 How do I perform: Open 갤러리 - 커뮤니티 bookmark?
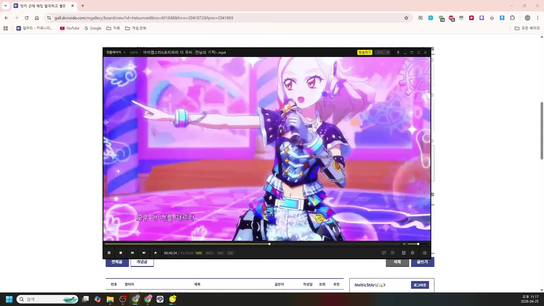pos(35,28)
